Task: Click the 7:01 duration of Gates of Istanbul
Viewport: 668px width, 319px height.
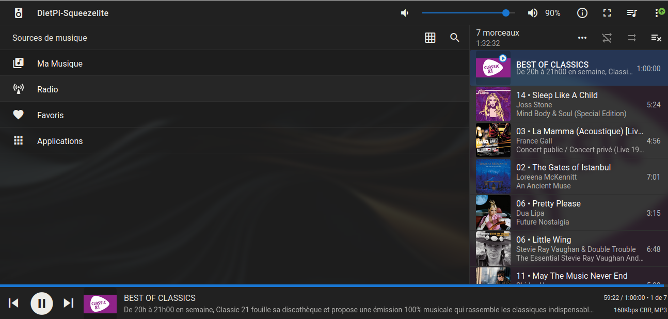Action: (x=654, y=177)
